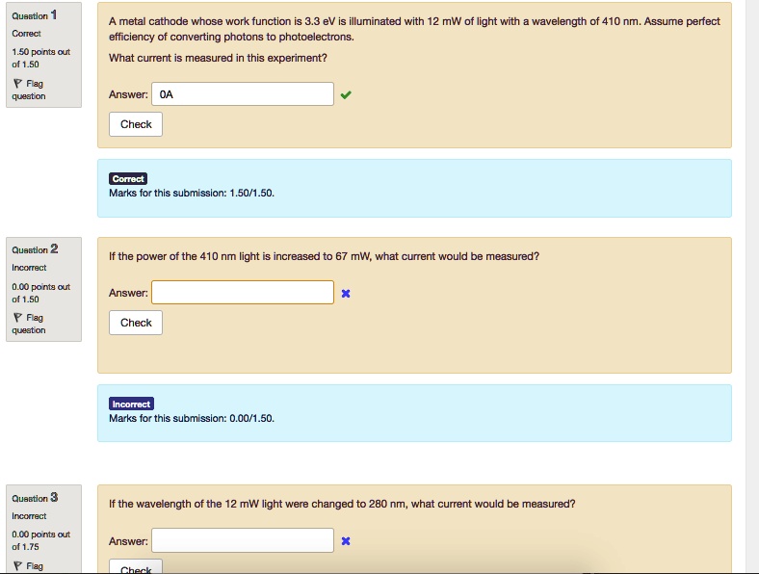Click the empty answer field for Question 2

(243, 293)
